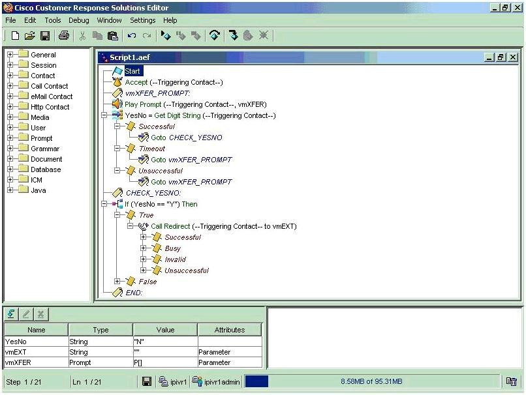526x395 pixels.
Task: Select the YesNo variable row
Action: point(133,342)
